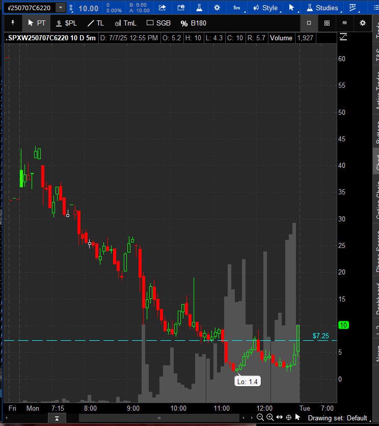Image resolution: width=379 pixels, height=426 pixels.
Task: Open the Style menu
Action: 266,8
